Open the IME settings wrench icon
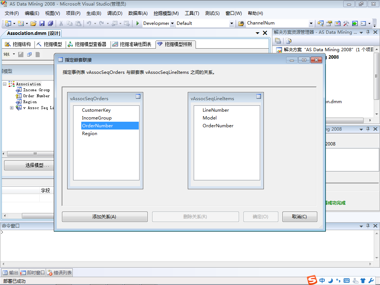 point(371,281)
